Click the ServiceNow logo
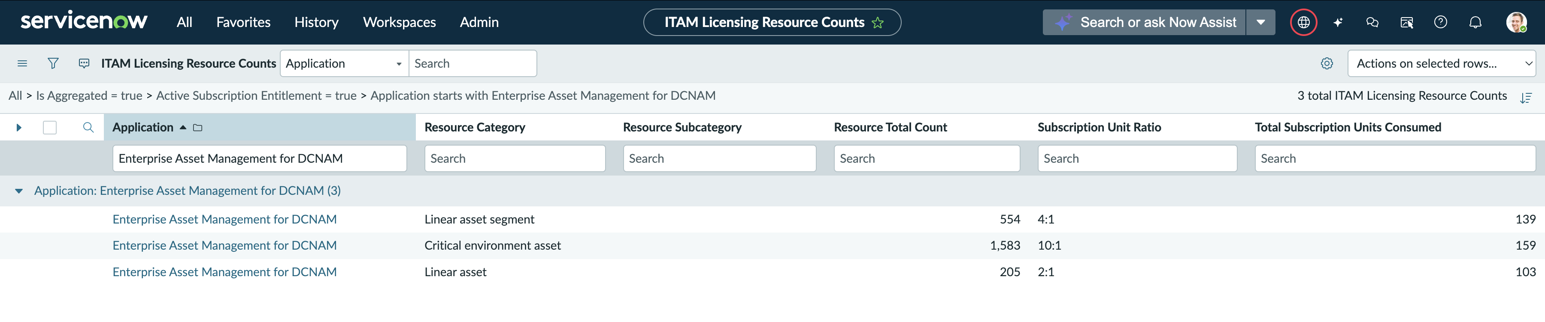The image size is (1545, 322). click(84, 21)
